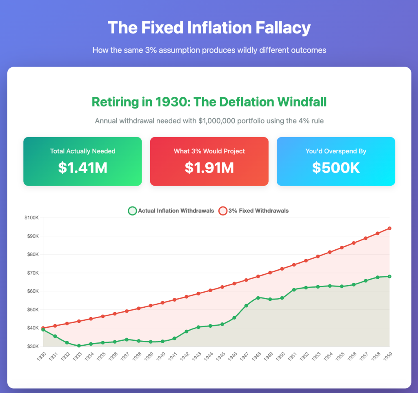Image resolution: width=418 pixels, height=393 pixels.
Task: Click the Total Actually Needed card
Action: pyautogui.click(x=82, y=161)
